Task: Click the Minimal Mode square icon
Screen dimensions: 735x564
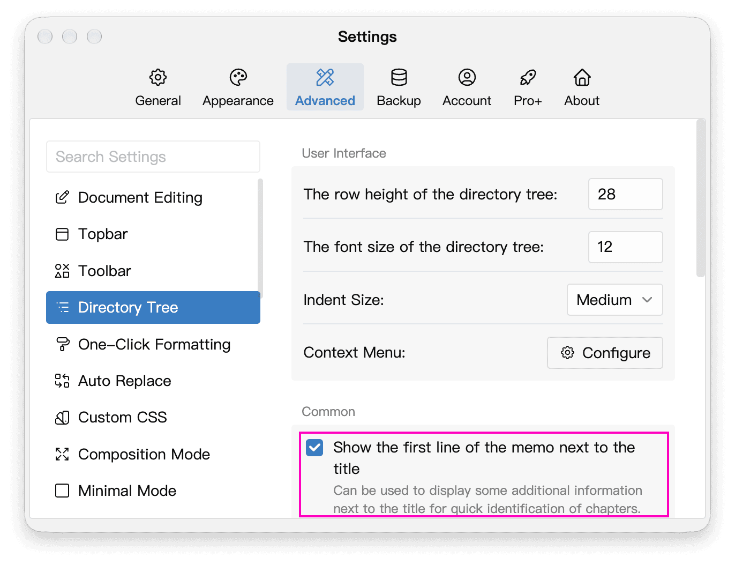Action: [x=62, y=491]
